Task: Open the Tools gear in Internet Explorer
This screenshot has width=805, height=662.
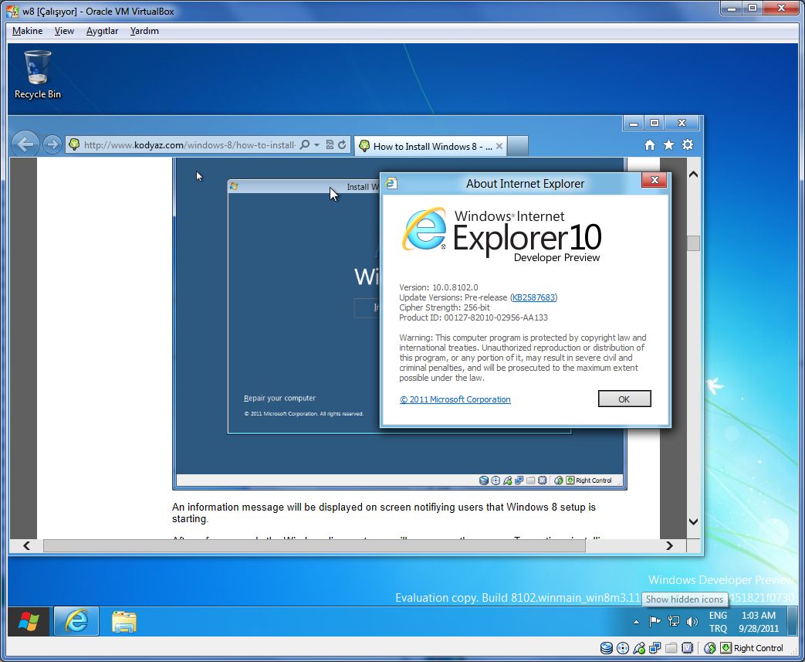Action: 688,144
